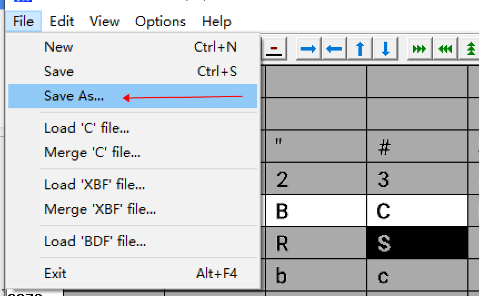
Task: Click the blue up arrow shift icon
Action: coord(360,49)
